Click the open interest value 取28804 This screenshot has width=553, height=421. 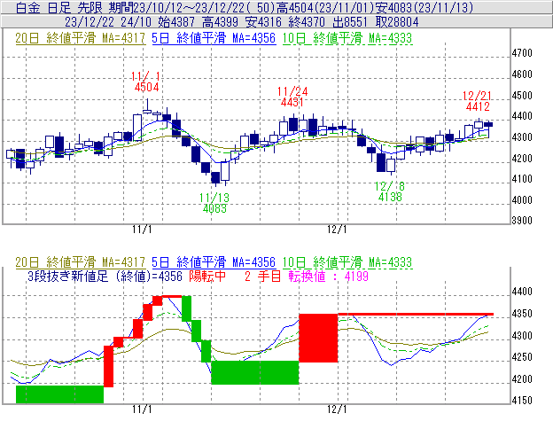[x=397, y=22]
